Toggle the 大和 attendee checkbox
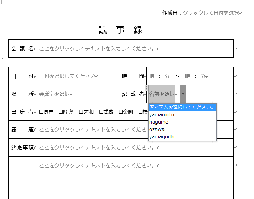Screen dimensions: 254x199 [x=81, y=112]
